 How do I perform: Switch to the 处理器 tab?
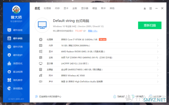tap(47, 8)
